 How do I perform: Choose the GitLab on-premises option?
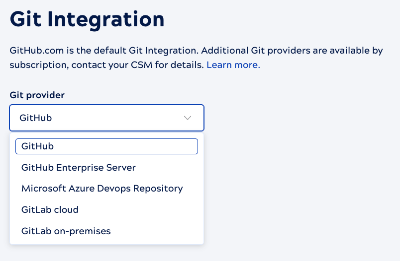(66, 231)
